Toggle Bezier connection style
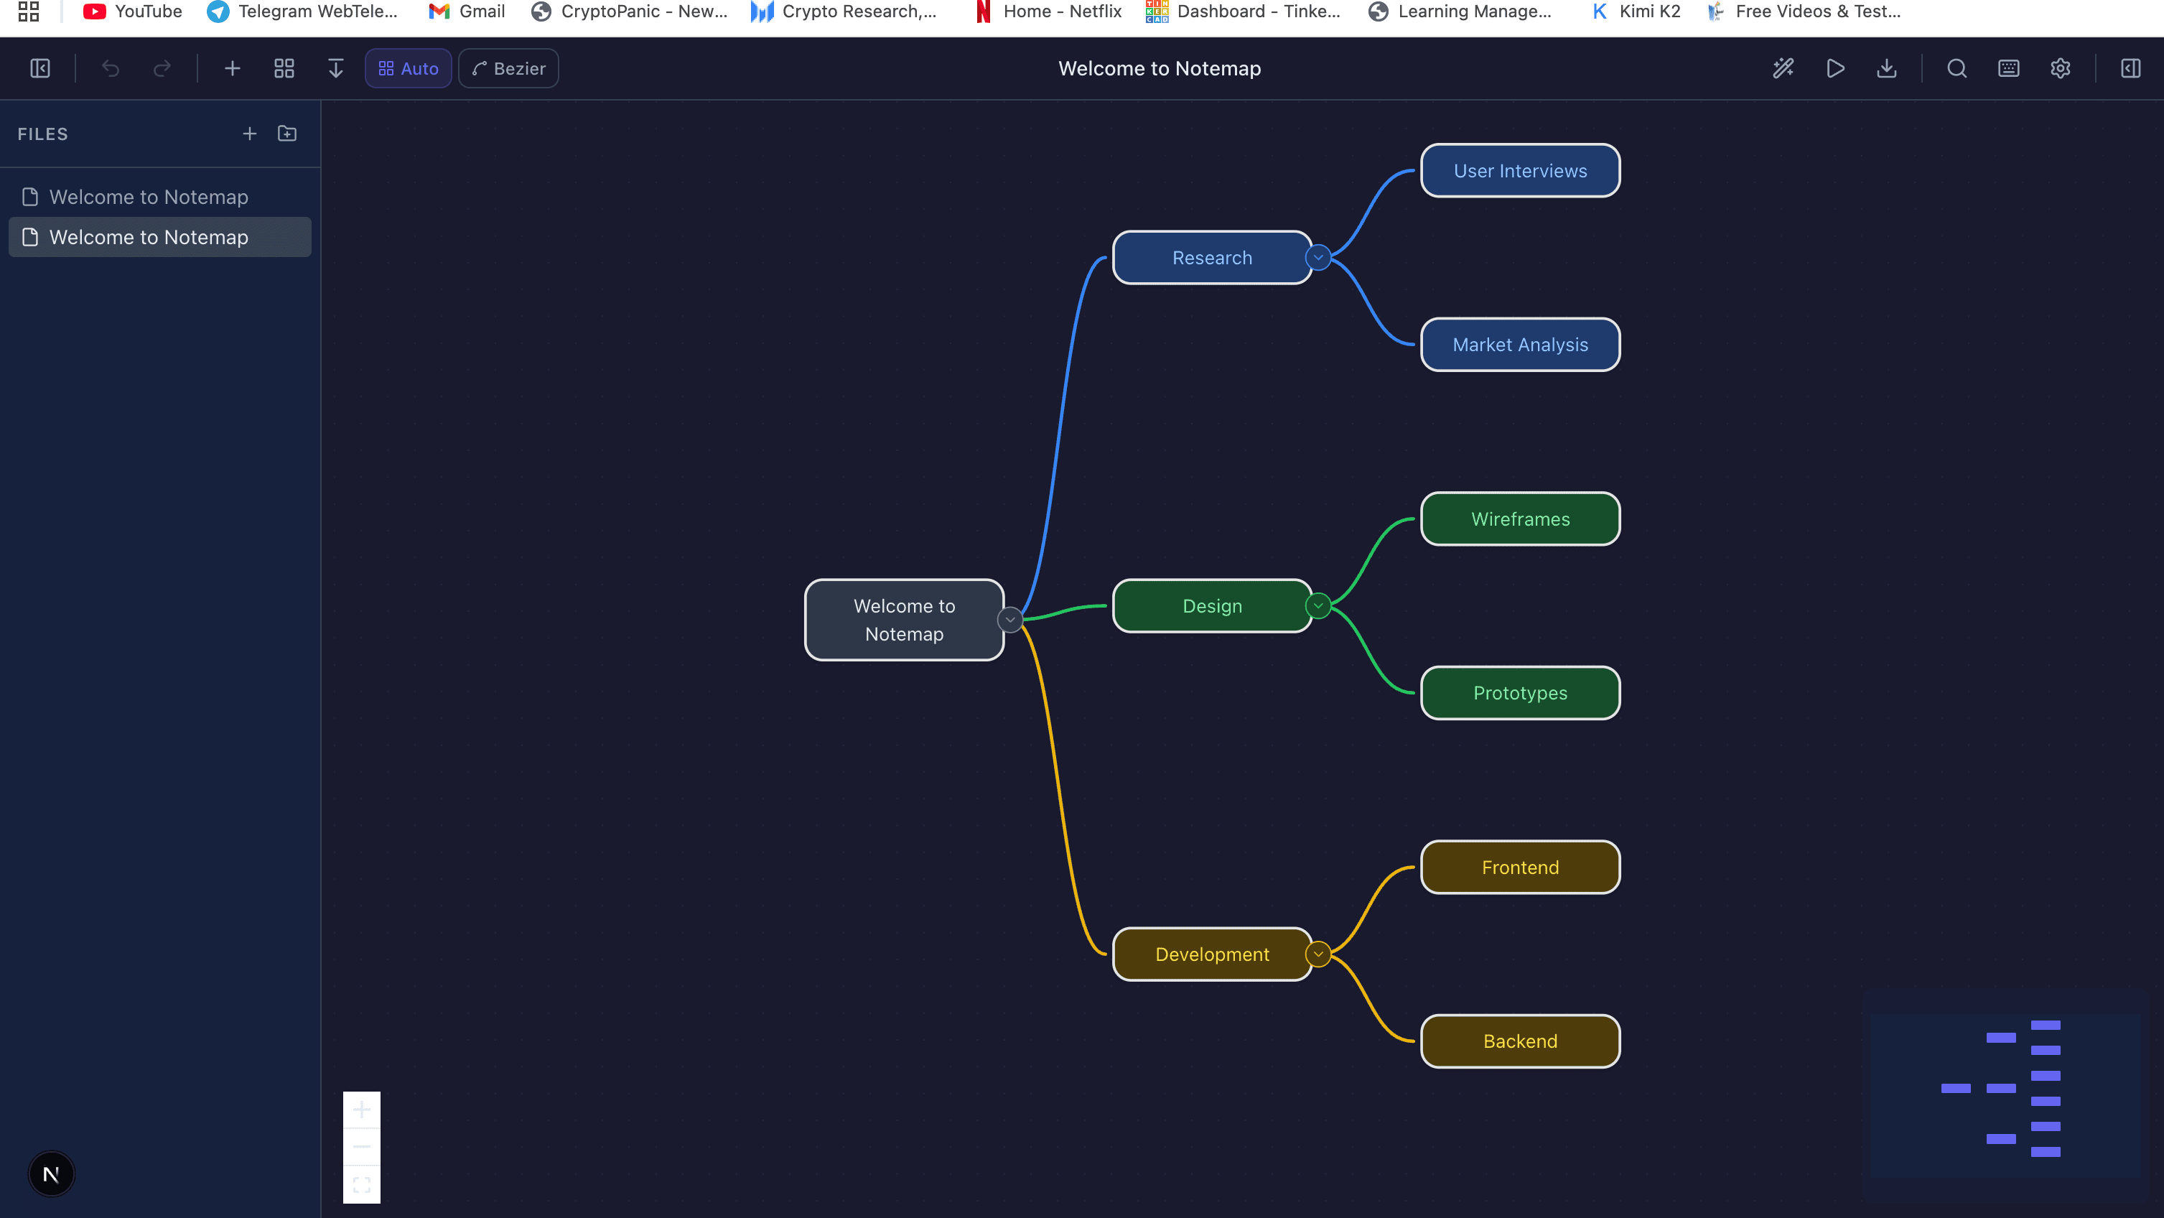This screenshot has height=1218, width=2164. point(508,68)
